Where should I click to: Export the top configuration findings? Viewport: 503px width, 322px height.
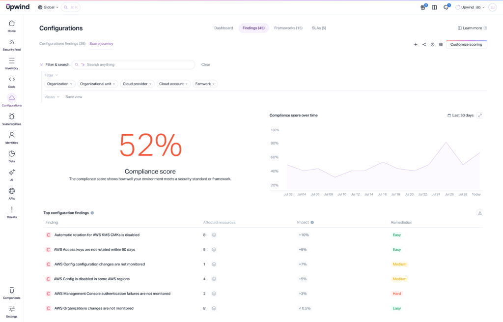coord(479,212)
